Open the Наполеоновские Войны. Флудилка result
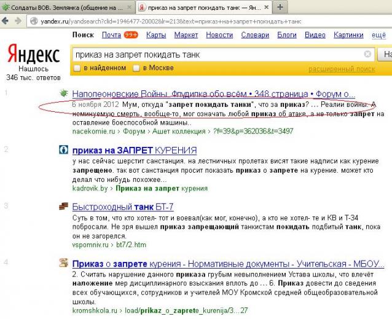The image size is (392, 319). coord(214,94)
